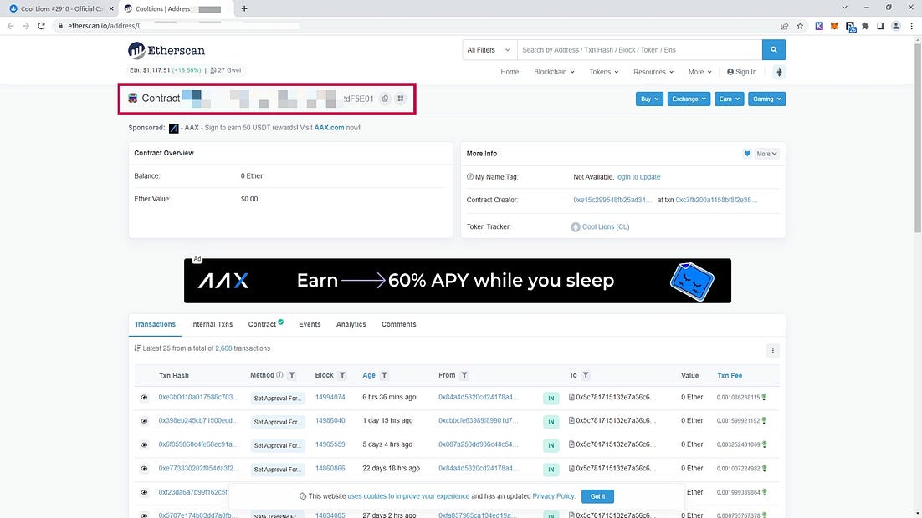
Task: Click the Etherscan logo
Action: pyautogui.click(x=166, y=50)
